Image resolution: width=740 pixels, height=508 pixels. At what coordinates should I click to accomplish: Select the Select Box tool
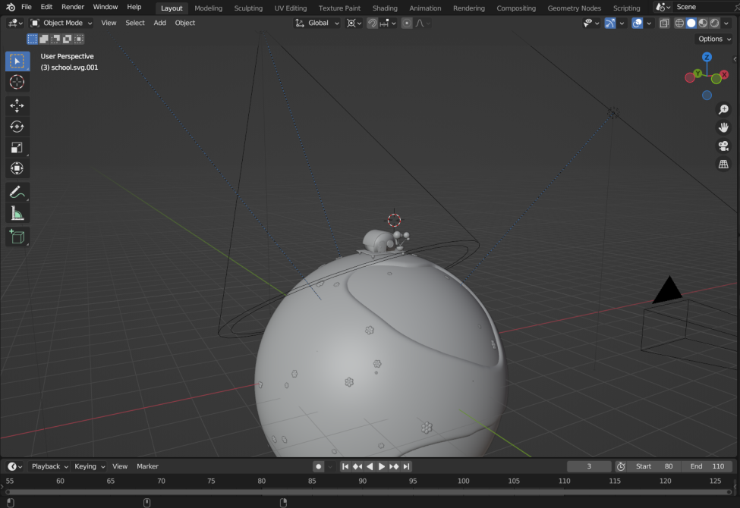pos(17,61)
